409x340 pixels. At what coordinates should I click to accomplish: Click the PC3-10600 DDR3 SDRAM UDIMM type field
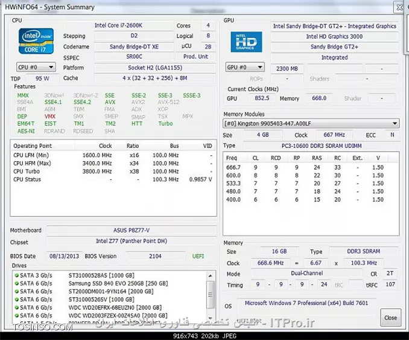[322, 146]
